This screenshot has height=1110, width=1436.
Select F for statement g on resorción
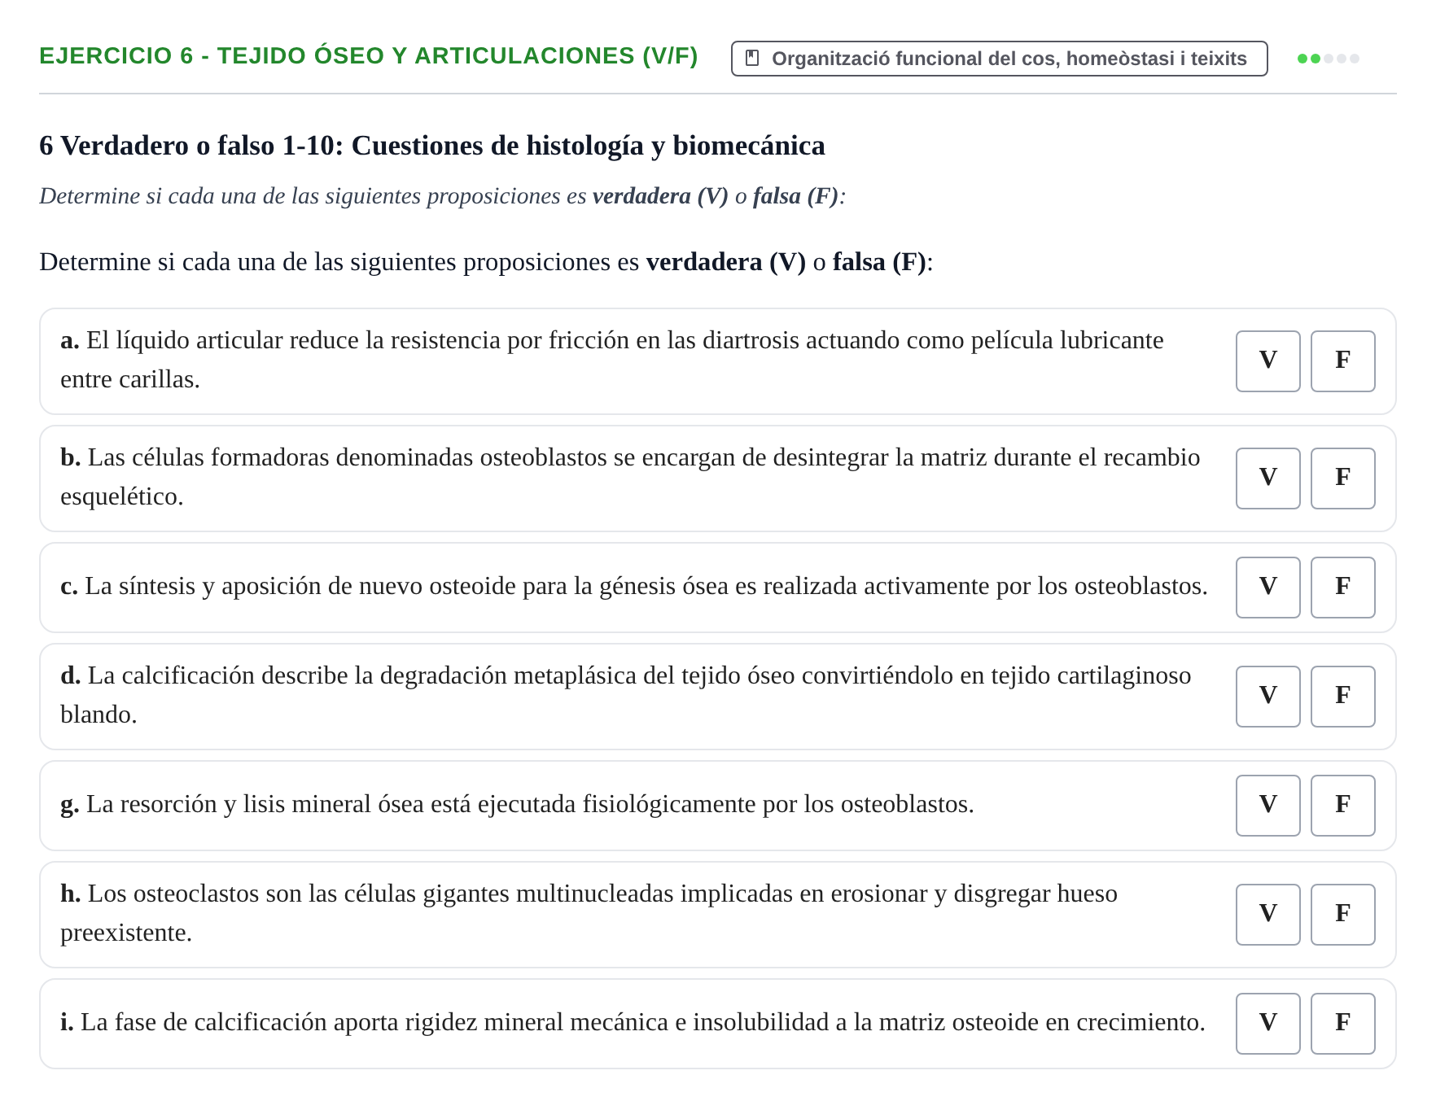[x=1342, y=805]
